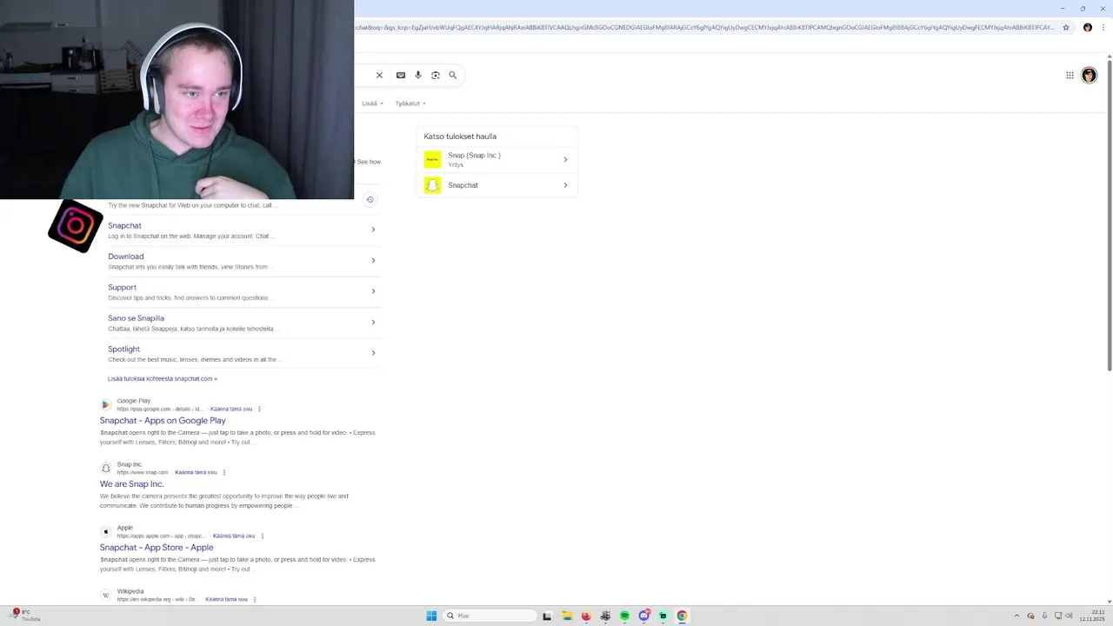Click the Wikipedia favicon
The image size is (1113, 626).
(106, 595)
